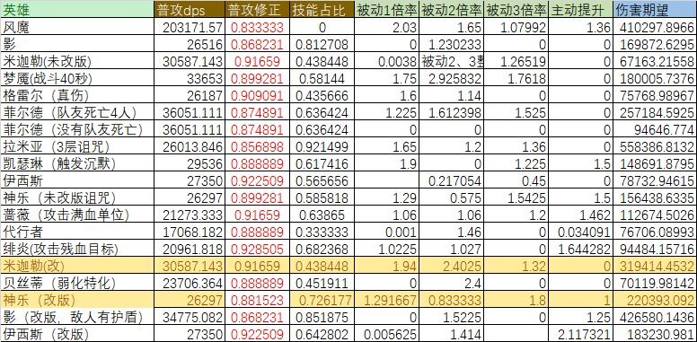Select the 伤害期望 header cell
The height and width of the screenshot is (342, 697).
pos(655,10)
